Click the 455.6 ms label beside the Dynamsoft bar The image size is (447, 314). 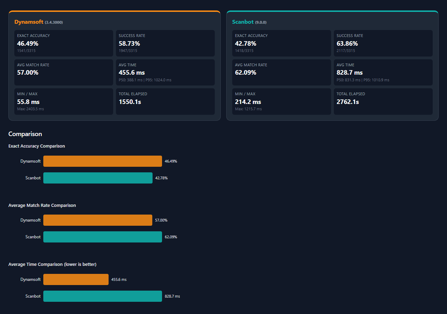tap(119, 279)
